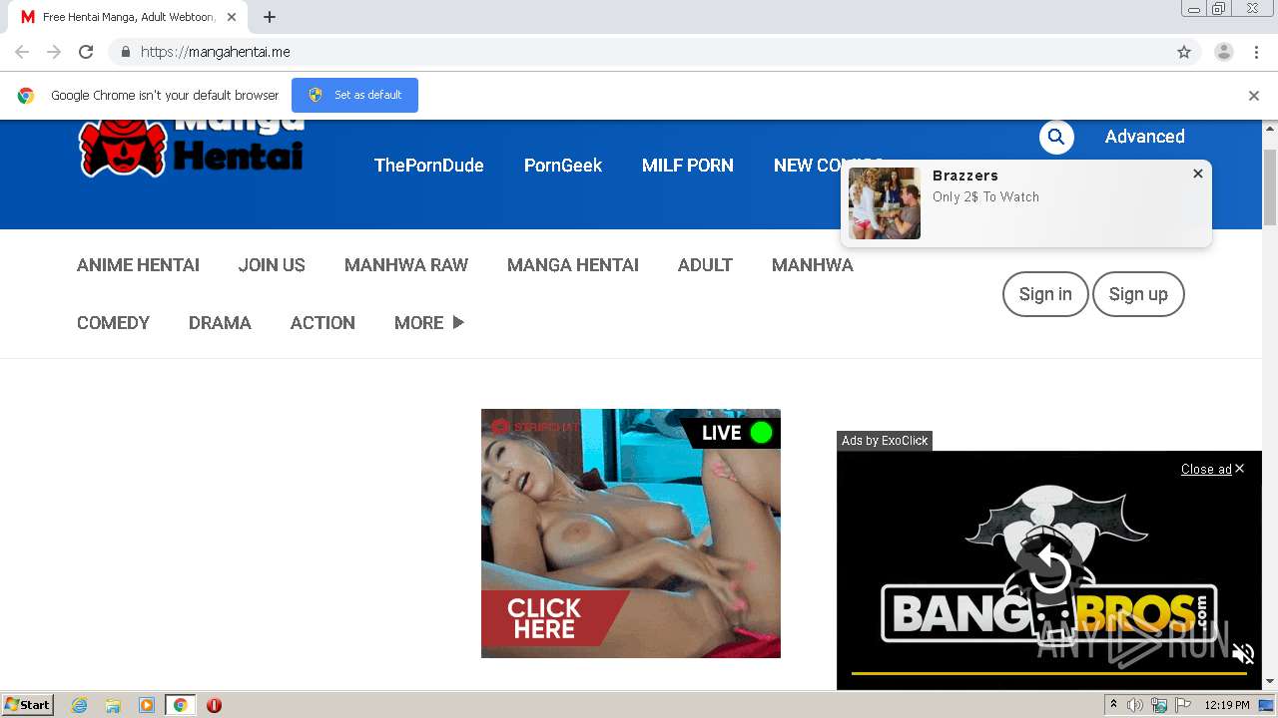Click the Sign up button
This screenshot has width=1278, height=718.
(1138, 294)
